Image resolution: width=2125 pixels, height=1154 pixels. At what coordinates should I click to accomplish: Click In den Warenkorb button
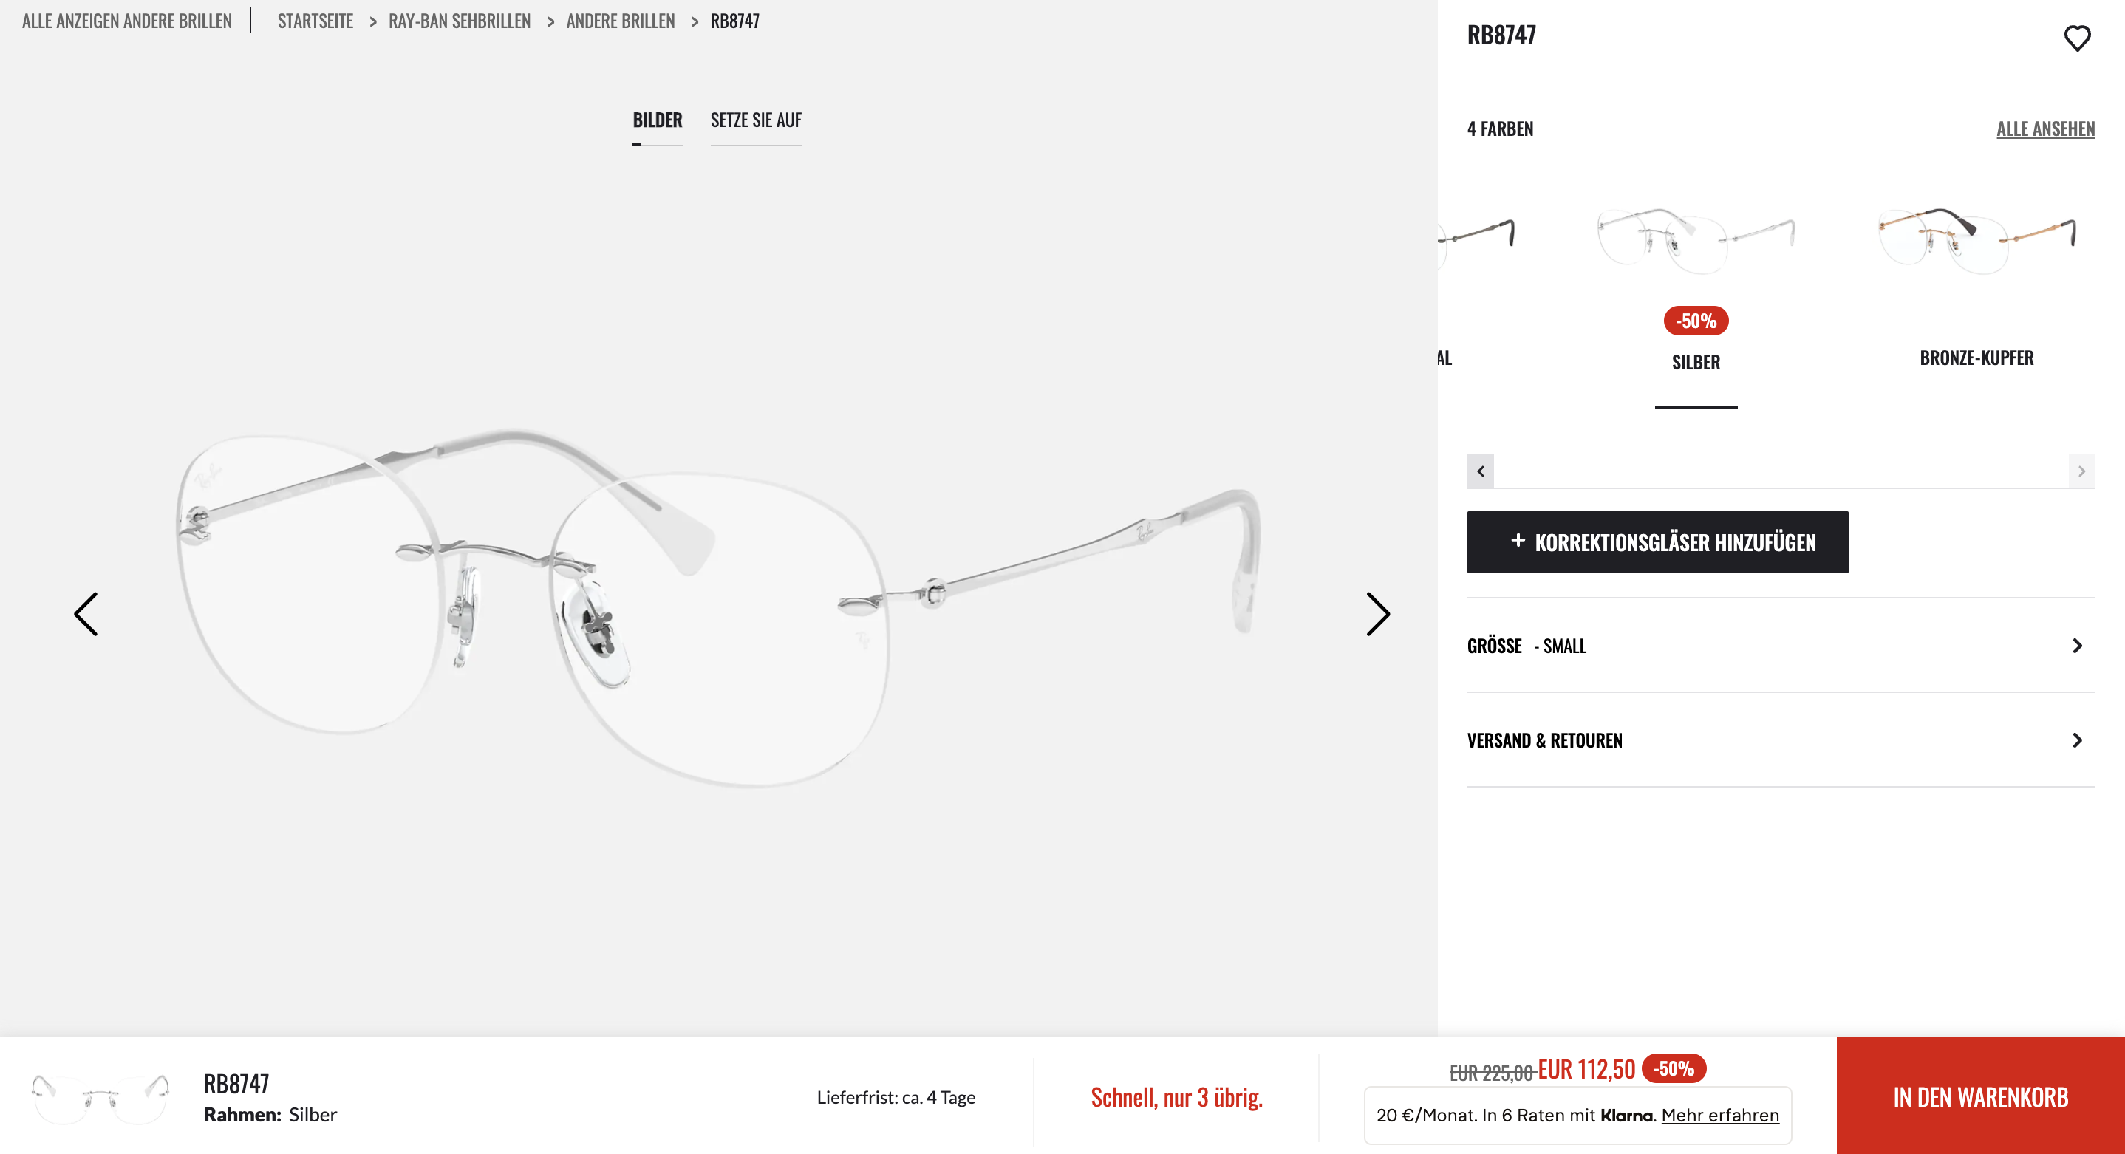click(x=1980, y=1096)
